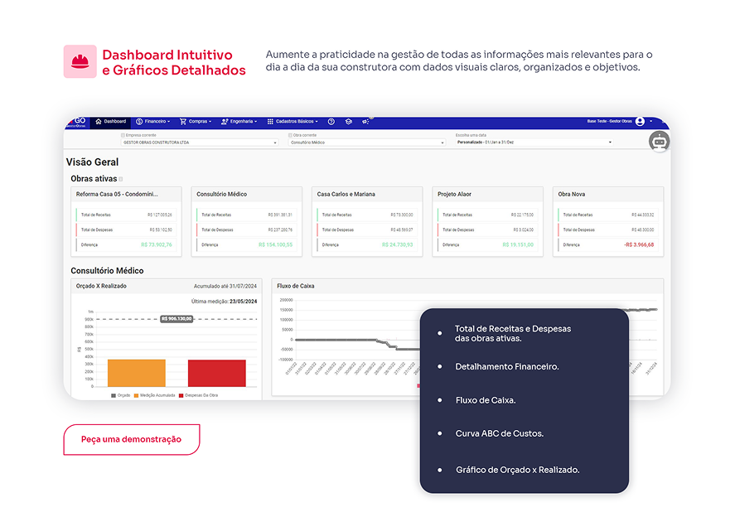This screenshot has height=517, width=735.
Task: Click the Fluxo de Caixa chart title
Action: pyautogui.click(x=296, y=286)
